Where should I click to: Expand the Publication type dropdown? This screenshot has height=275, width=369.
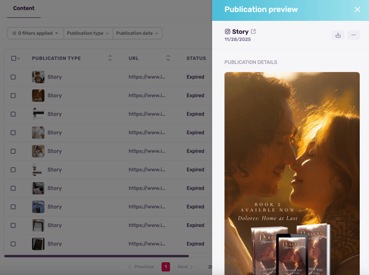click(x=88, y=33)
